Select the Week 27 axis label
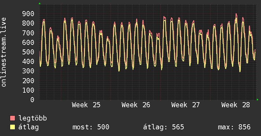 click(x=185, y=105)
